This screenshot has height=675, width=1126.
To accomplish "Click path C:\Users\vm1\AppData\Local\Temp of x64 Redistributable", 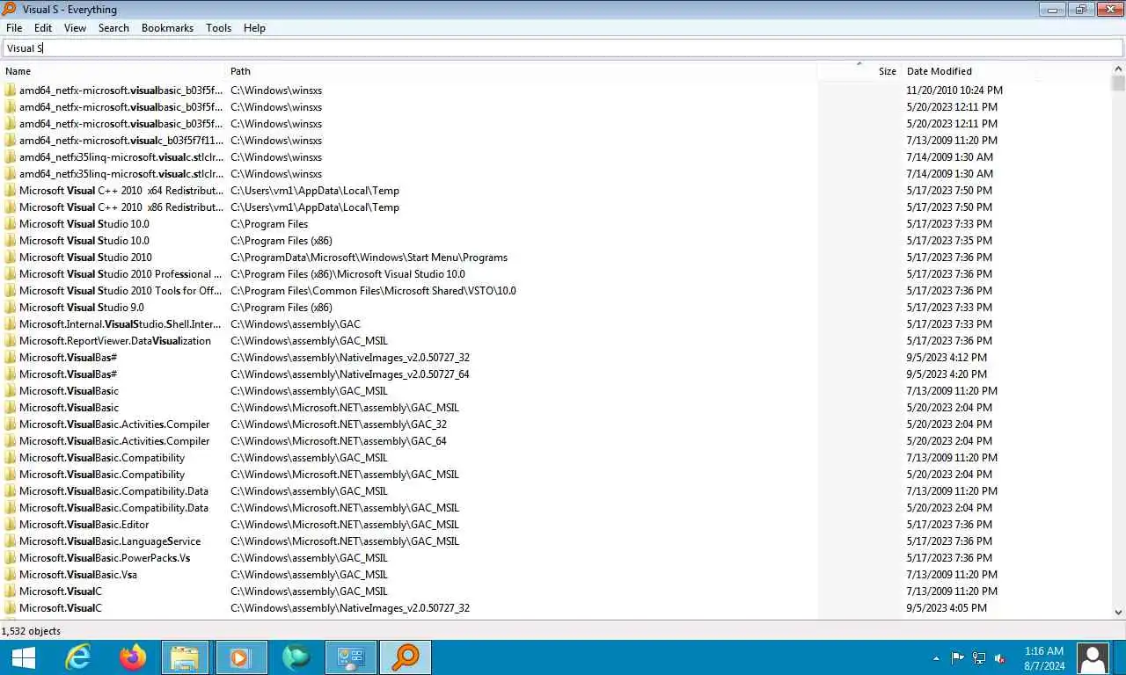I will coord(315,191).
